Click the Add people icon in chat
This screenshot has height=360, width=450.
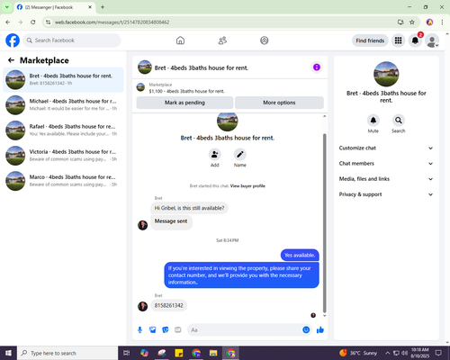tap(215, 155)
